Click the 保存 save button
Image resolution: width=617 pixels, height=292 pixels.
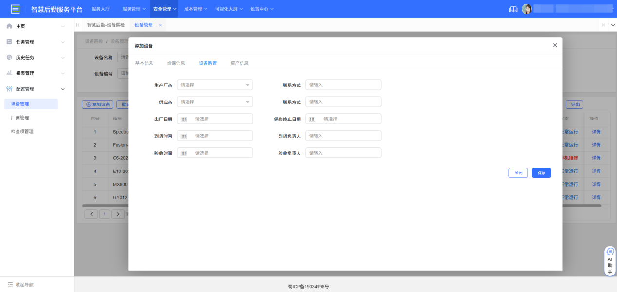(x=541, y=172)
